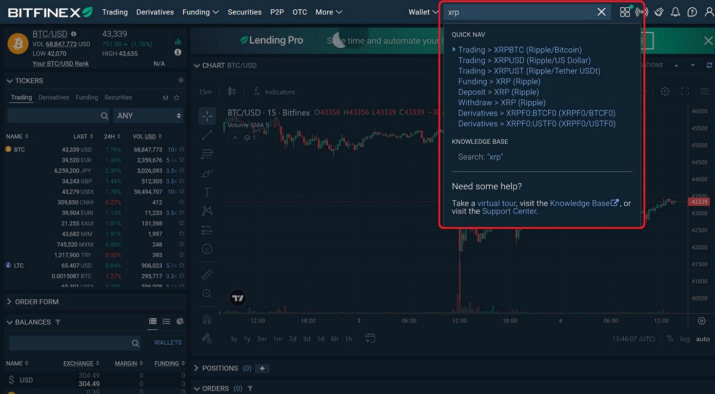Open the ANY currency filter dropdown

pos(148,115)
